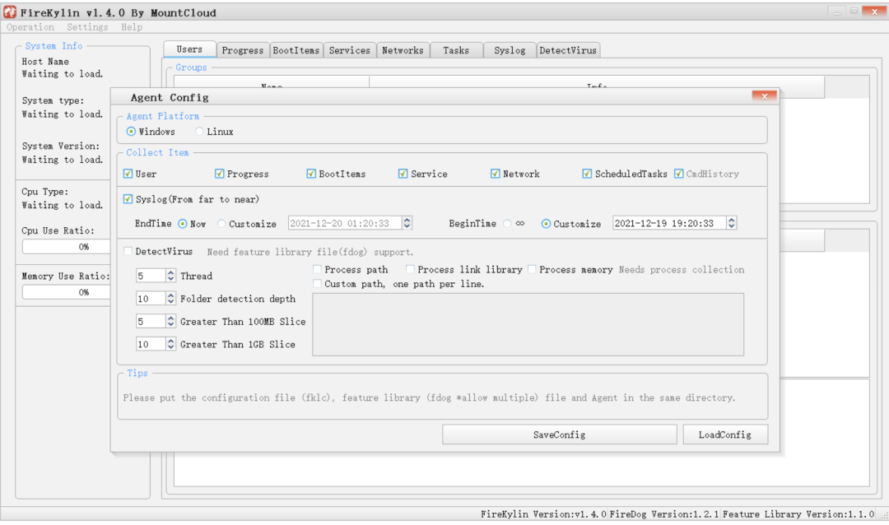The height and width of the screenshot is (525, 889).
Task: Click the FireDog Version:1.2.1 status text
Action: [x=664, y=513]
